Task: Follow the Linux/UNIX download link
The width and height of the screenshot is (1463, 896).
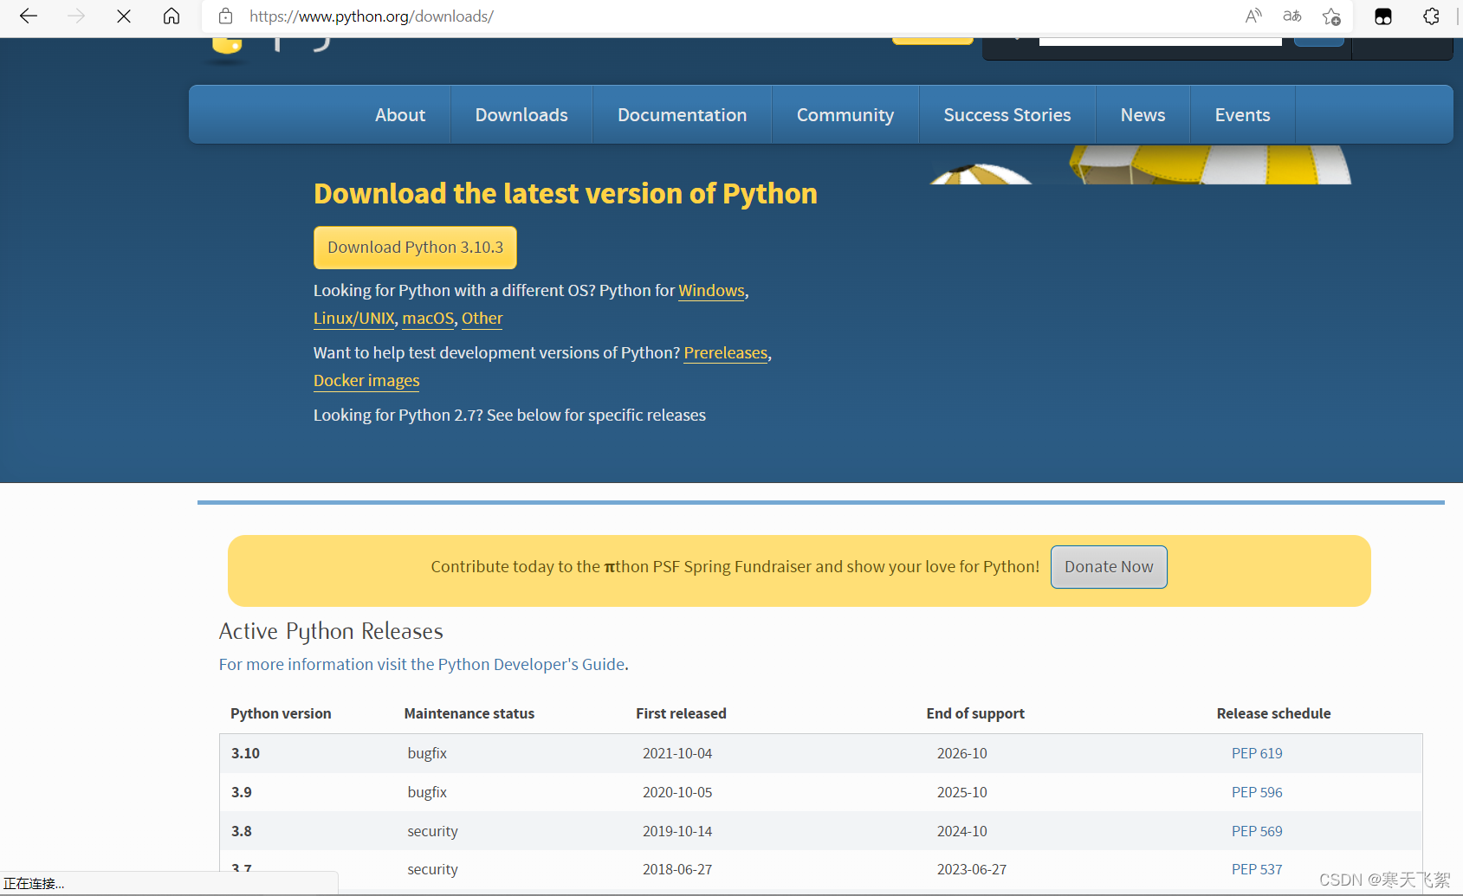Action: (x=354, y=319)
